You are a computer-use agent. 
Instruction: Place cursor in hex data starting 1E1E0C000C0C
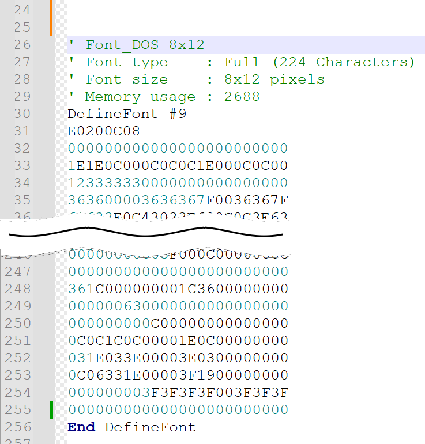[x=178, y=166]
